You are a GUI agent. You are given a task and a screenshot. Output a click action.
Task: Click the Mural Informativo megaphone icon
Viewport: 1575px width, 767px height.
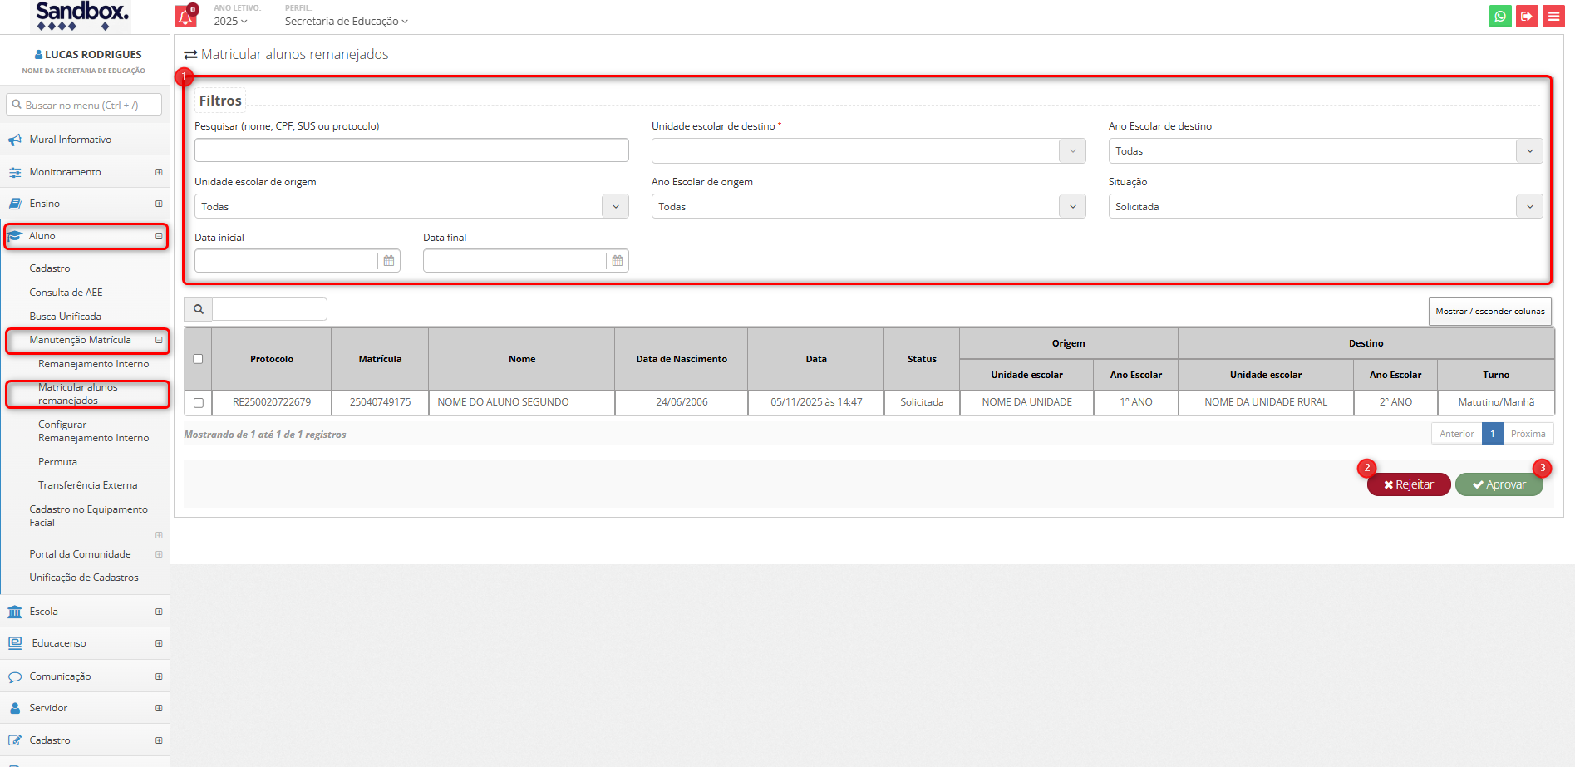[x=15, y=140]
